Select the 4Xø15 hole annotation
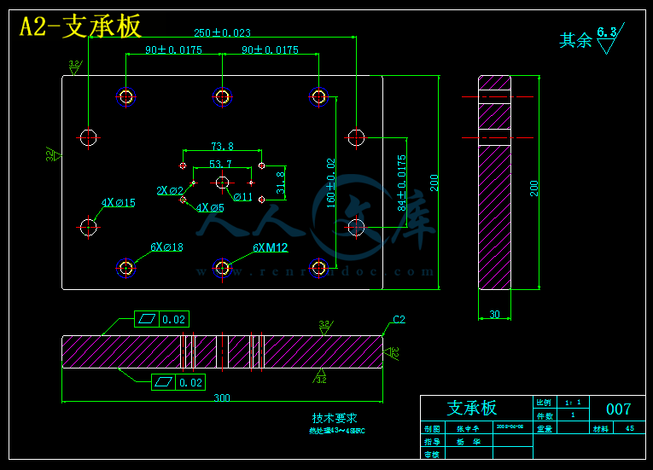 click(119, 203)
